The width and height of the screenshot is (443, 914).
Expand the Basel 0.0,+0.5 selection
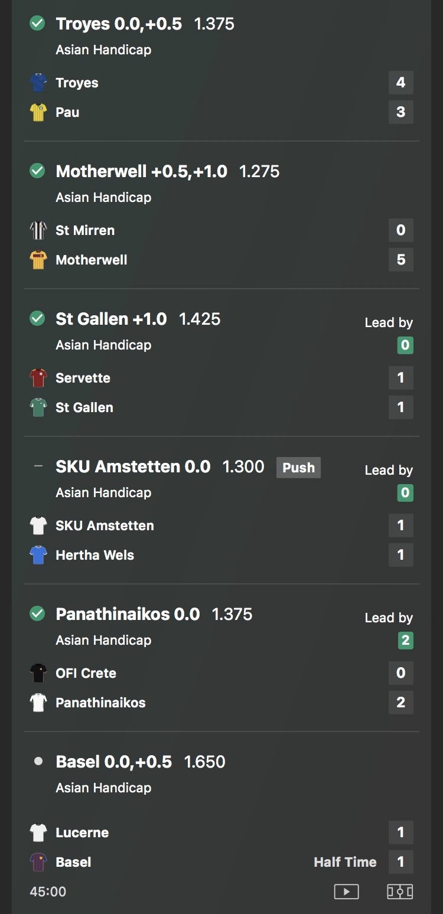point(113,762)
